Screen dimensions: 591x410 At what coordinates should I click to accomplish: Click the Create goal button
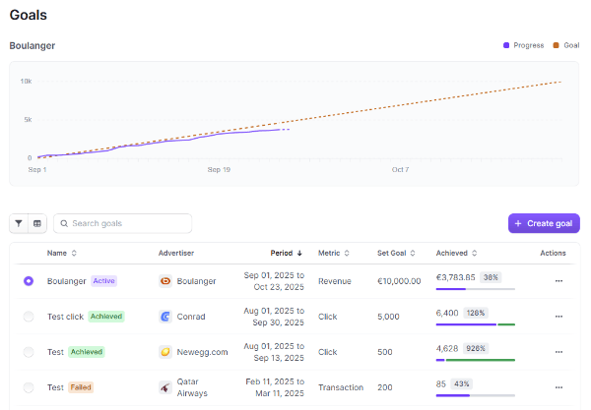point(544,223)
